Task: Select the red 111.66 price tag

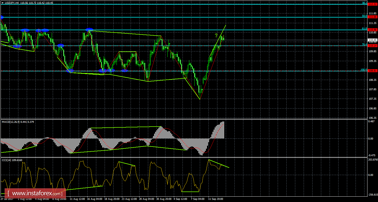Action: [x=373, y=17]
